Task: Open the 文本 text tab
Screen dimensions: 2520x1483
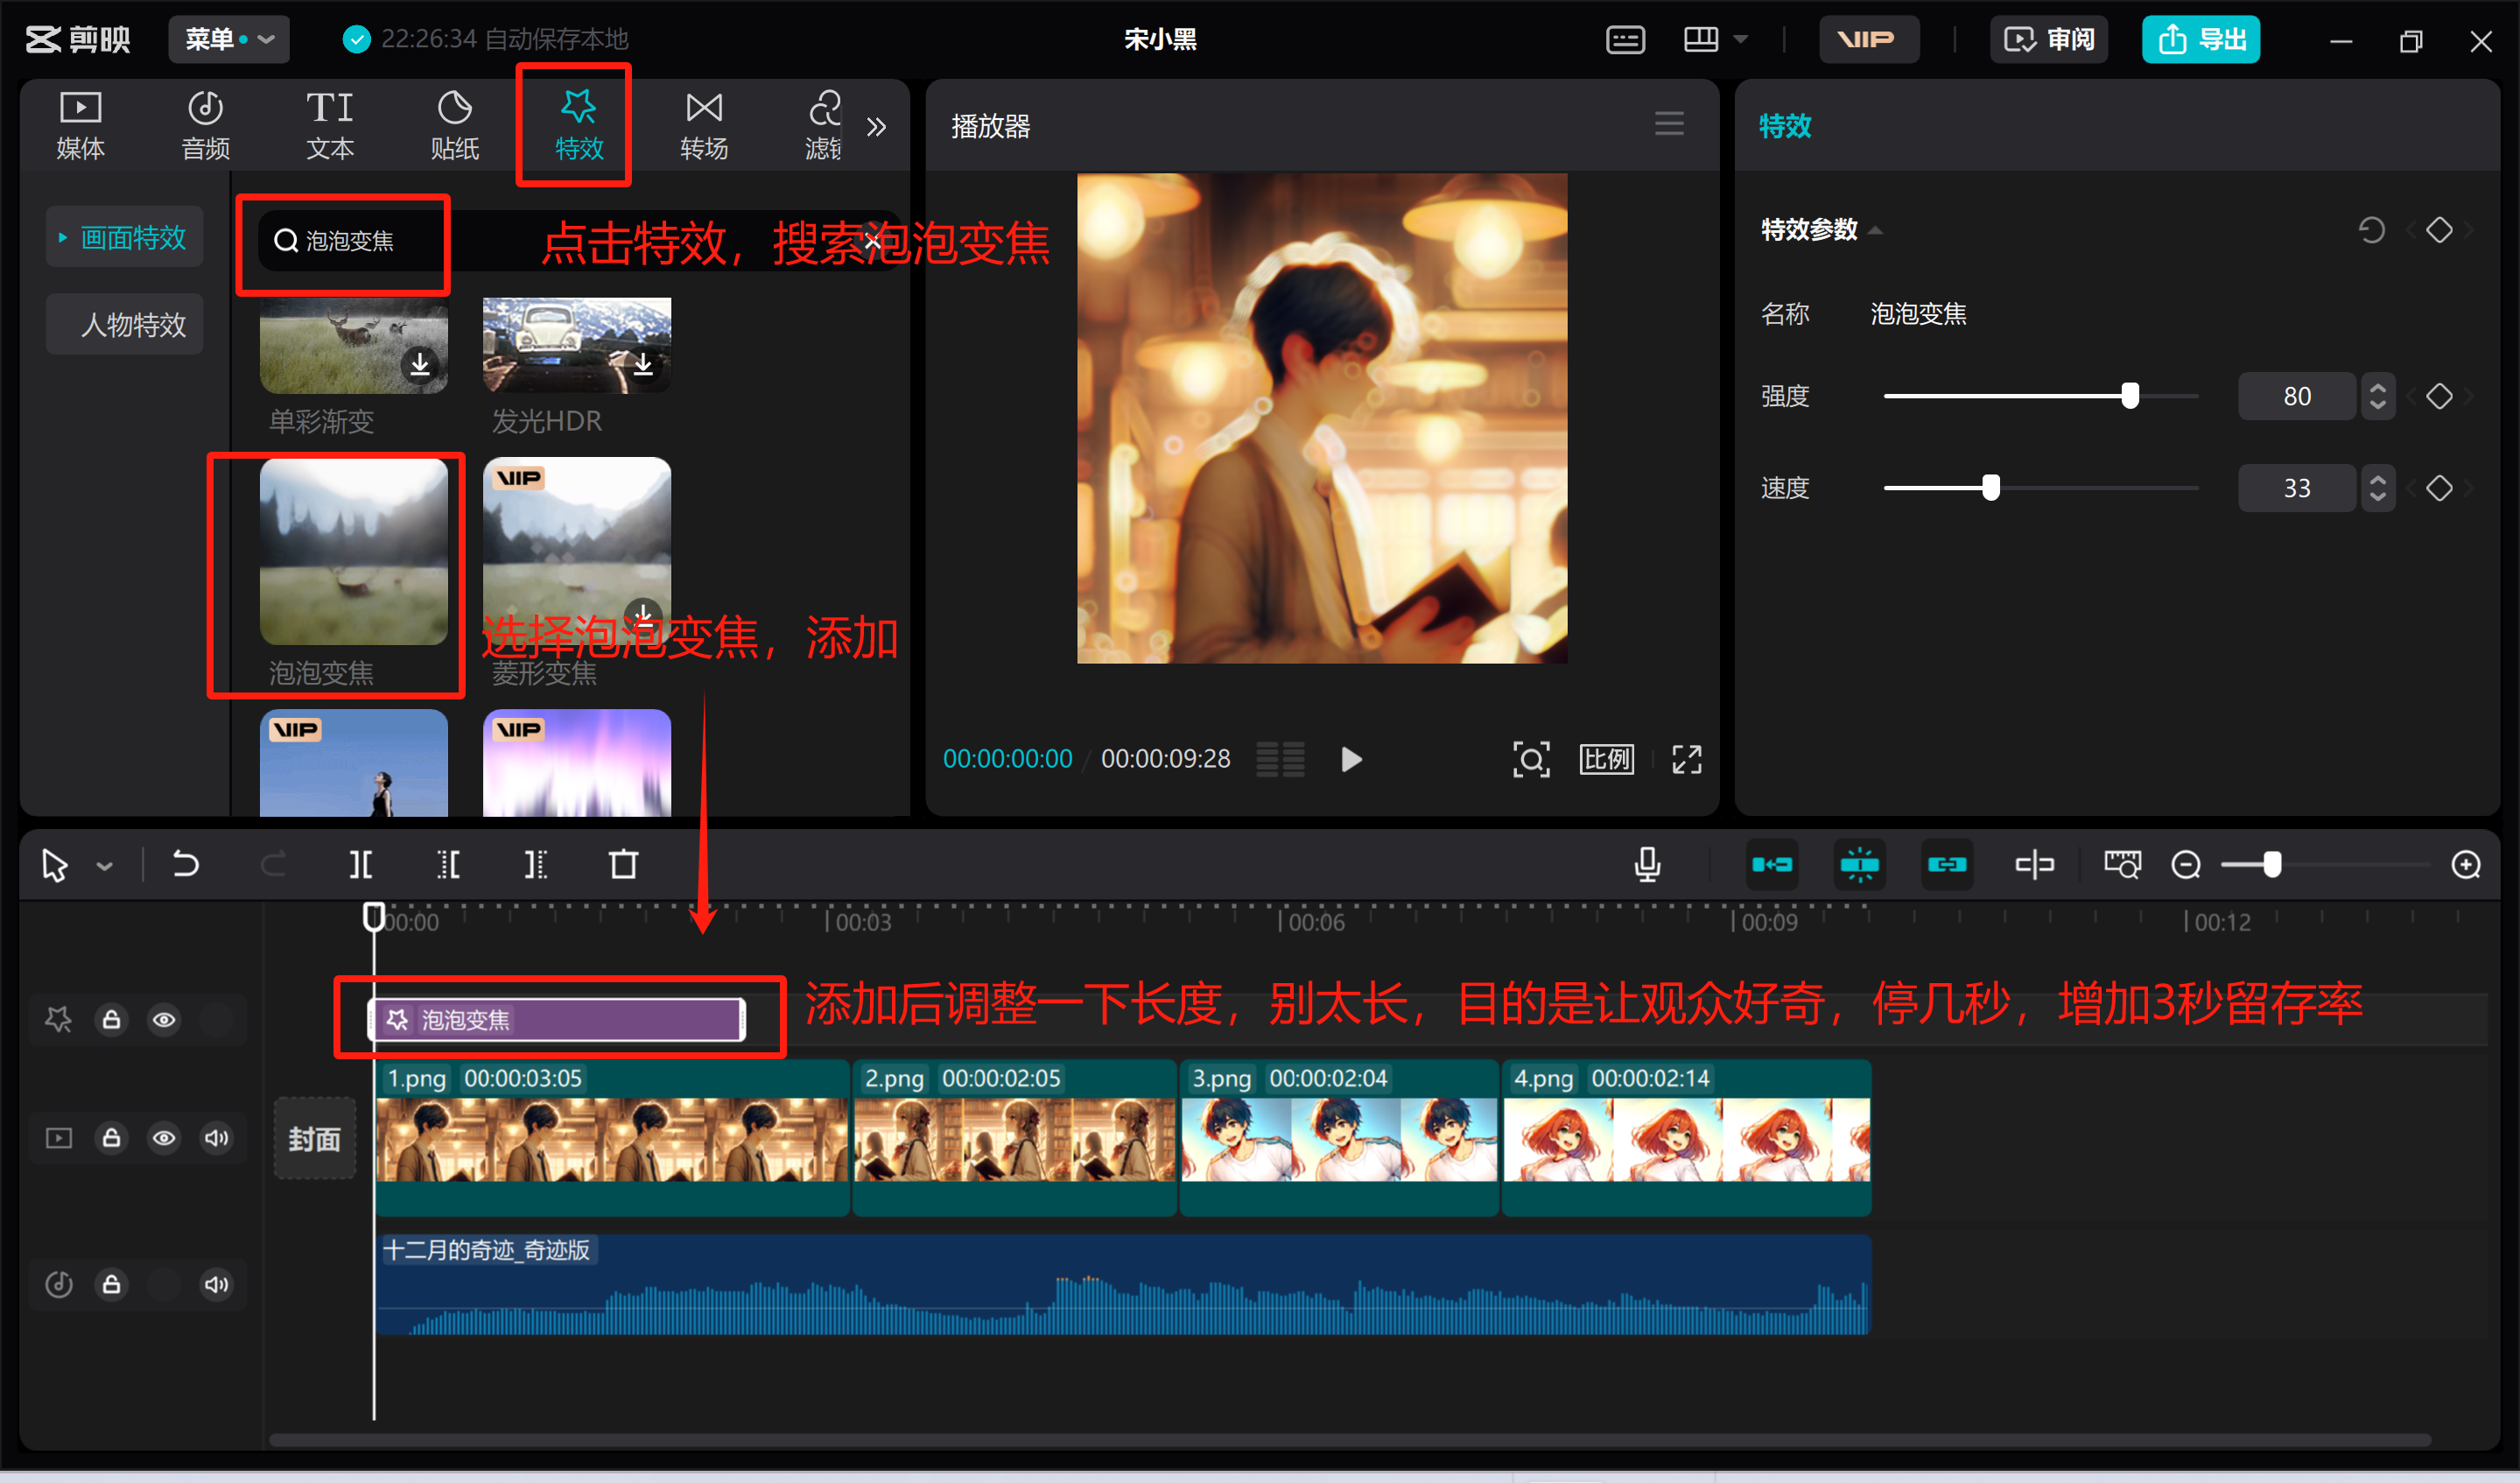Action: [x=330, y=126]
